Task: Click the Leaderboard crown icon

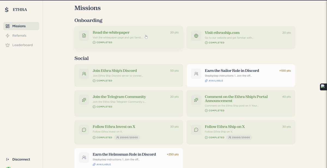Action: (x=8, y=45)
